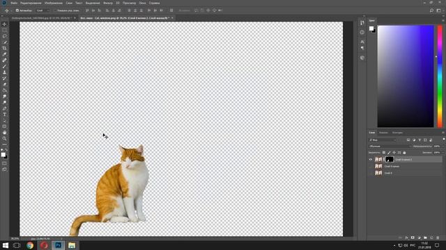Select the Rectangular Marquee tool
This screenshot has width=446, height=250.
pos(4,30)
